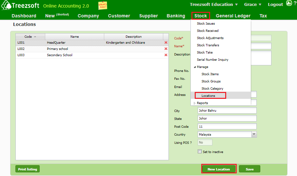
Task: Delete the HeadQuarter location row
Action: tap(166, 43)
